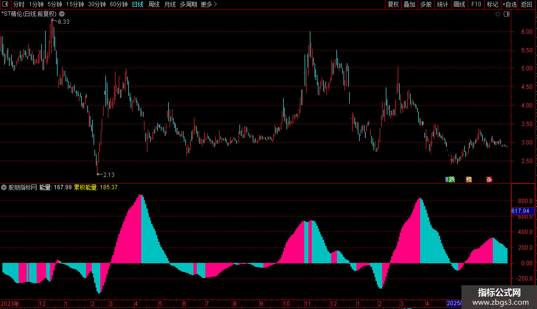Image resolution: width=537 pixels, height=309 pixels.
Task: Click the 4.00 price axis label
Action: point(527,106)
